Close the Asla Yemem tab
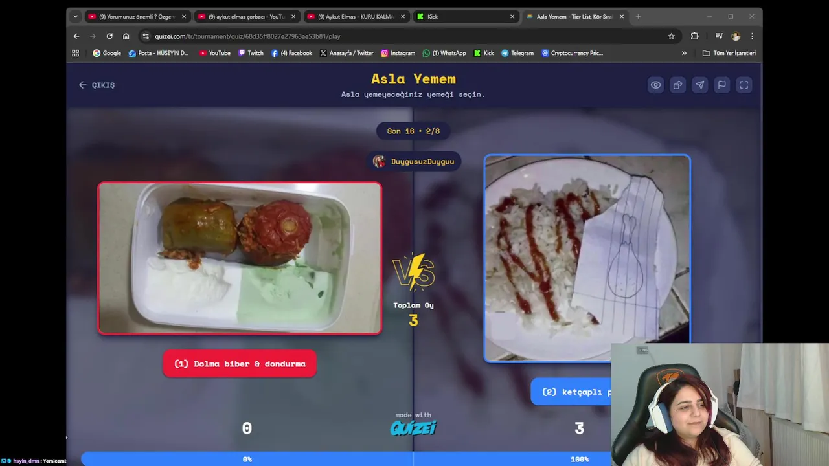This screenshot has height=466, width=829. click(622, 16)
